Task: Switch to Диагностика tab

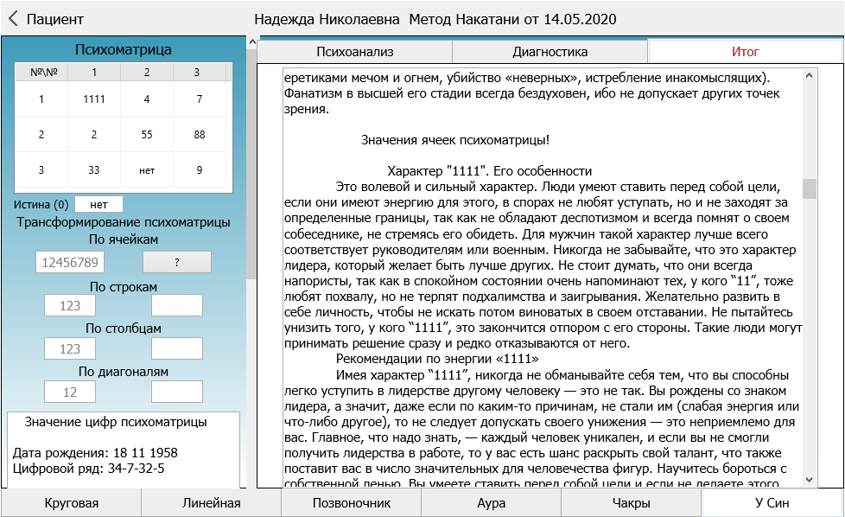Action: click(550, 52)
